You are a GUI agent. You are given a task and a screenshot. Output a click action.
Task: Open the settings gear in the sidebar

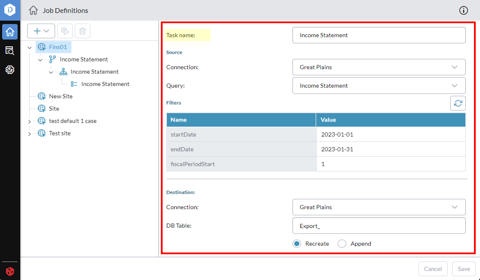pyautogui.click(x=10, y=70)
